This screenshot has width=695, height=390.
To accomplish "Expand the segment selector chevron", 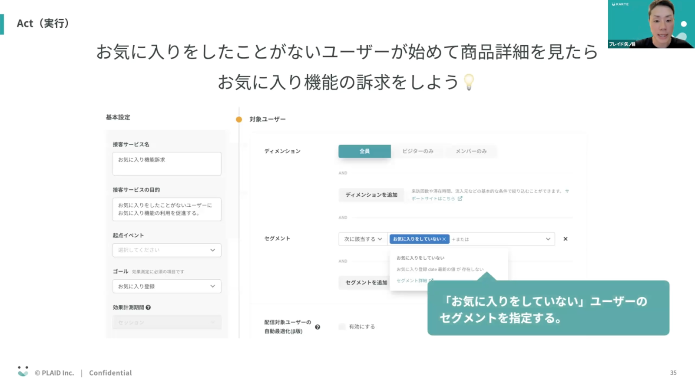I will [x=548, y=239].
